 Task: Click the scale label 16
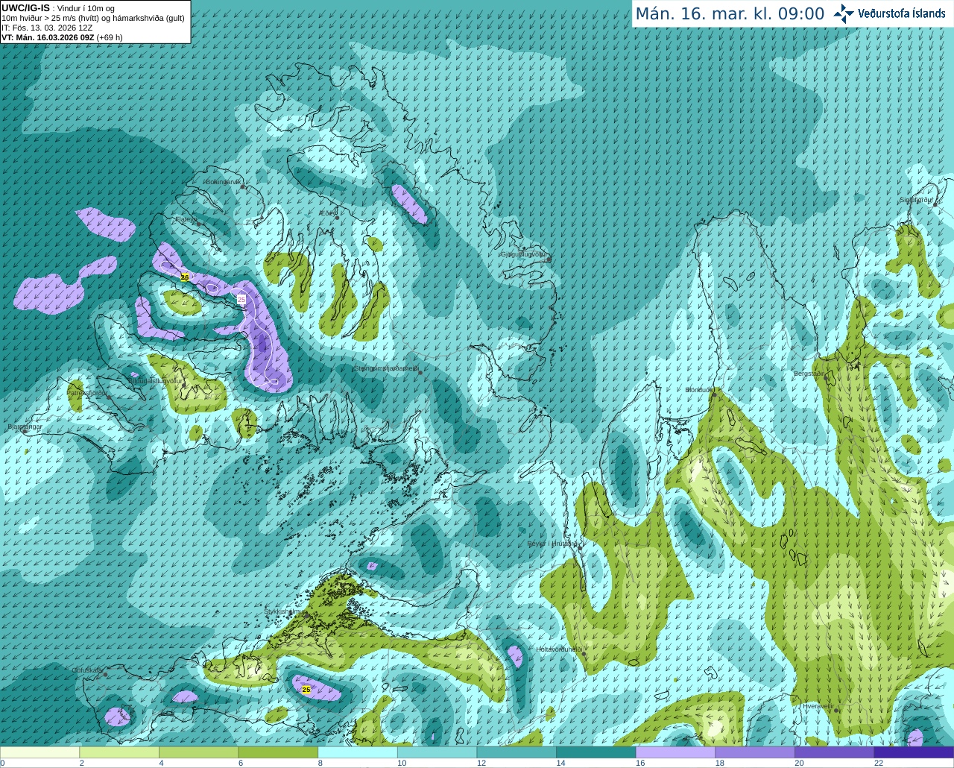coord(640,763)
